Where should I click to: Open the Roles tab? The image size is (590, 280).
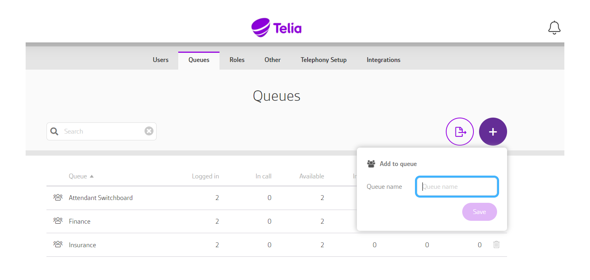237,60
